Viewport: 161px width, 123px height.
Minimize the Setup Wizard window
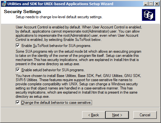coord(146,4)
